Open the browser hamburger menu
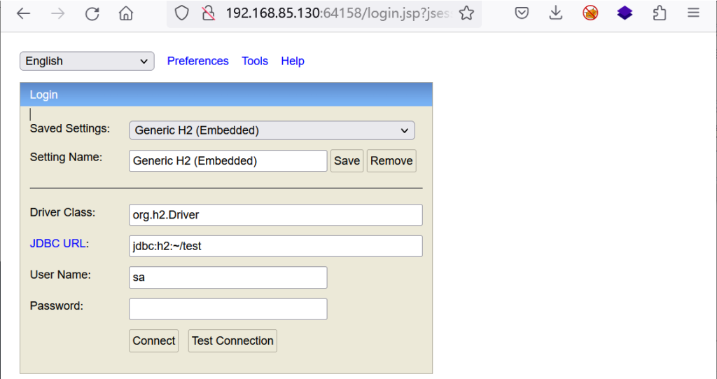This screenshot has width=717, height=379. tap(693, 13)
